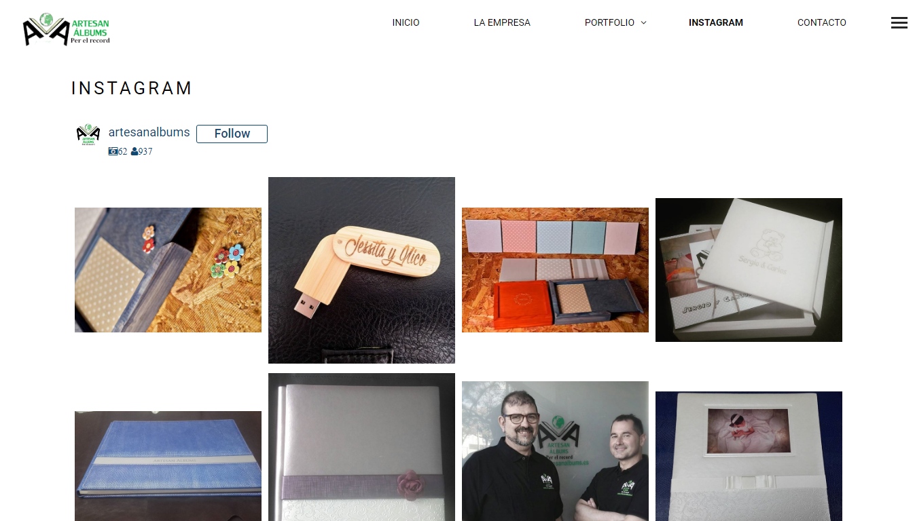Open the wooden USB drive photo
The height and width of the screenshot is (521, 915).
point(361,270)
